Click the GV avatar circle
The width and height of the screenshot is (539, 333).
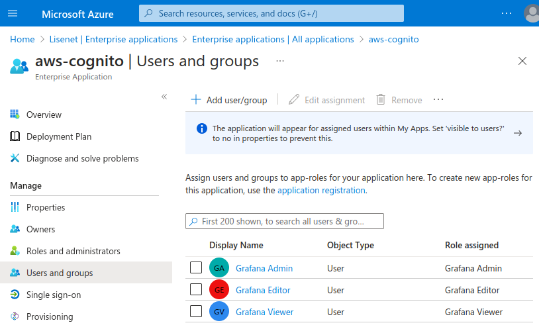(219, 311)
